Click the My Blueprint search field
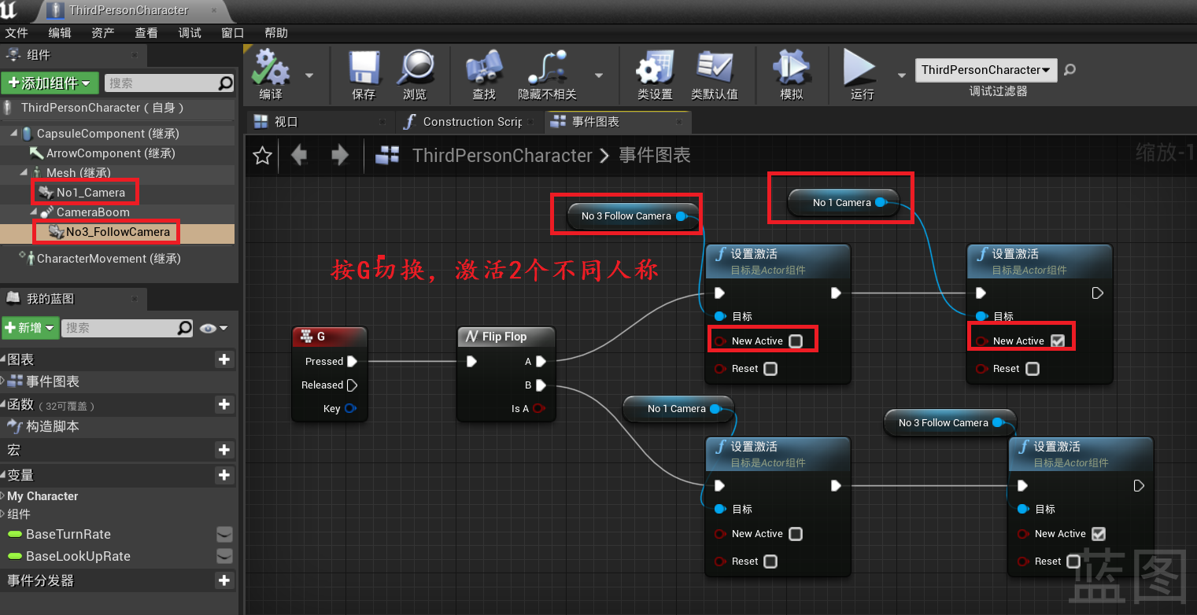 click(x=128, y=327)
